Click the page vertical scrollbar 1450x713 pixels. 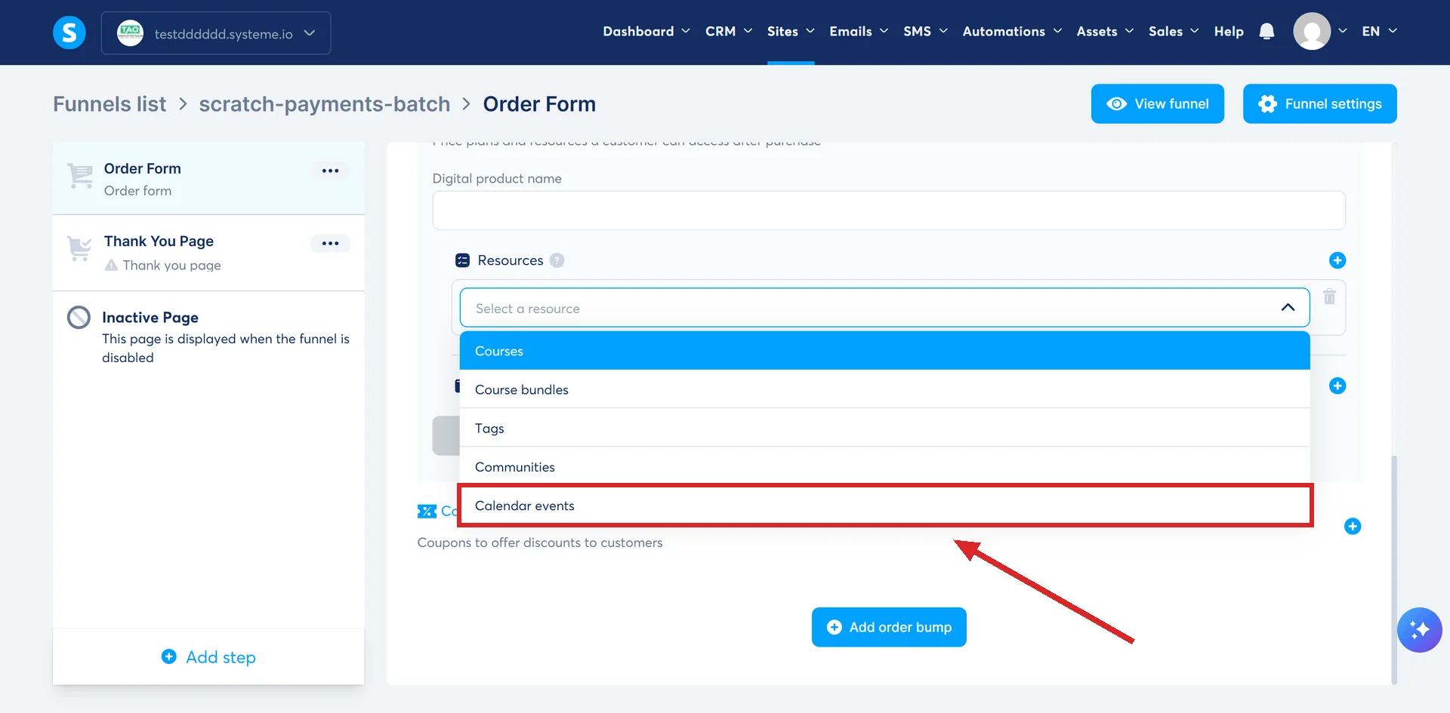(x=1394, y=570)
